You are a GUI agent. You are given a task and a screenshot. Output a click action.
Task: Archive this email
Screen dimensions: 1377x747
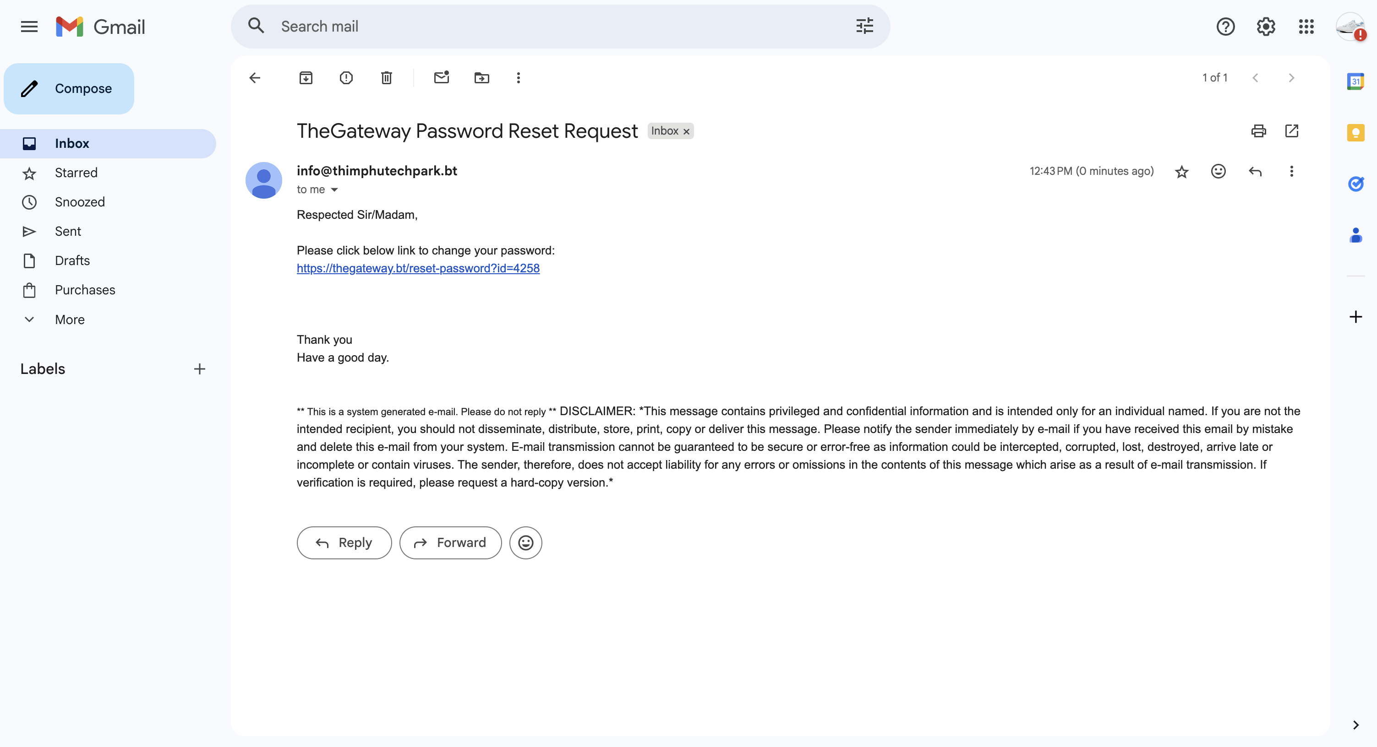pos(306,78)
